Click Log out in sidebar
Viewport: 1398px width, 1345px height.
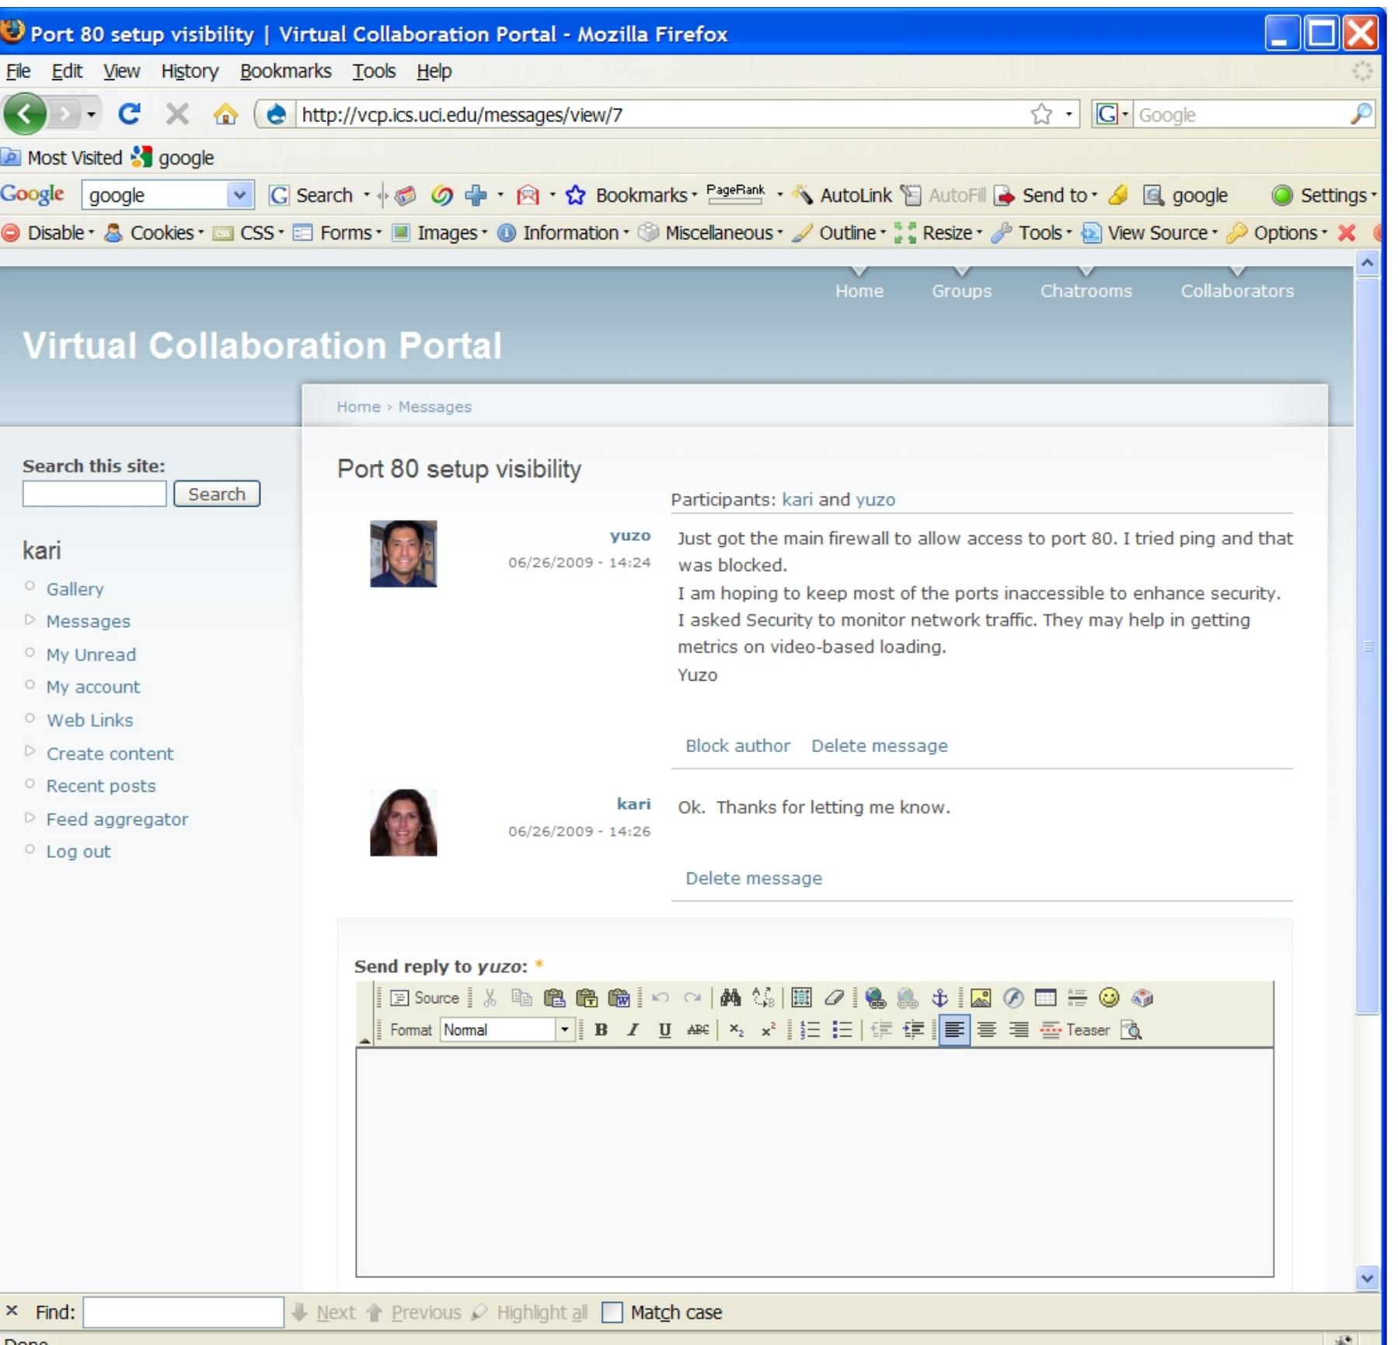point(78,852)
